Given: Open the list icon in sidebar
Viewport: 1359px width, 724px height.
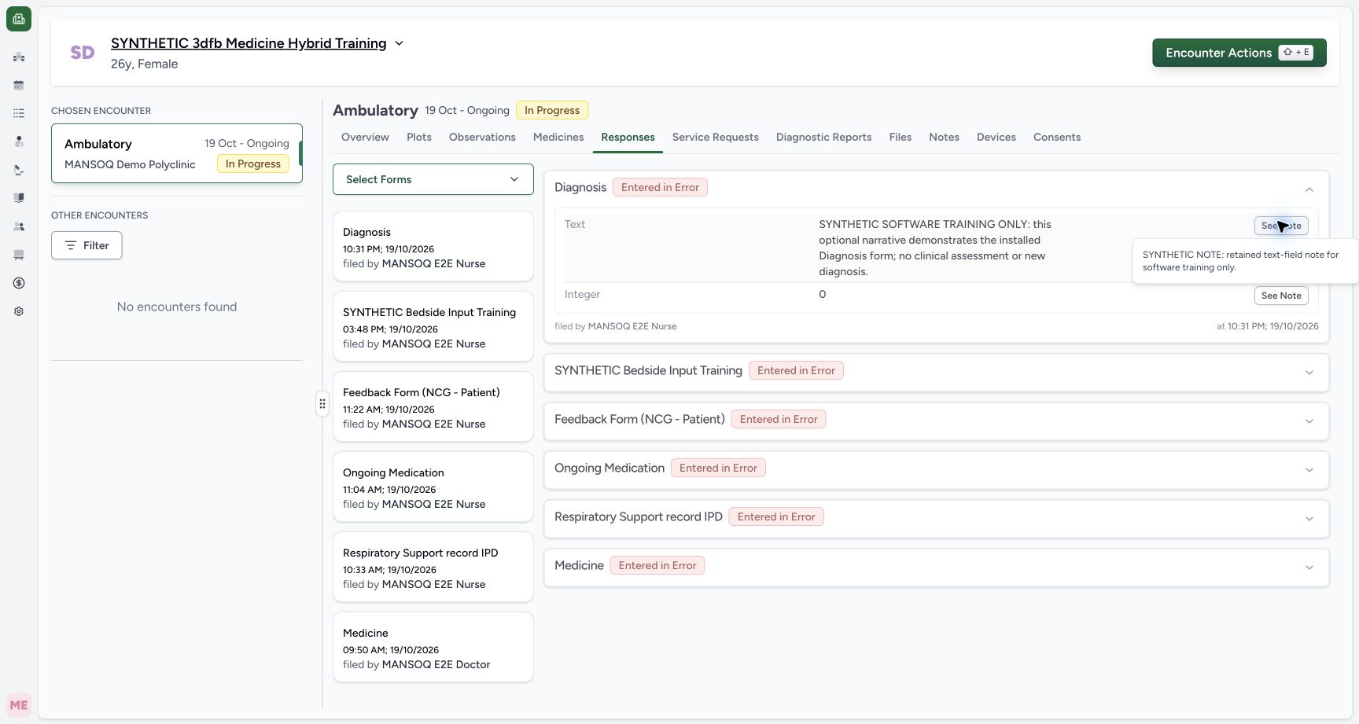Looking at the screenshot, I should 19,113.
